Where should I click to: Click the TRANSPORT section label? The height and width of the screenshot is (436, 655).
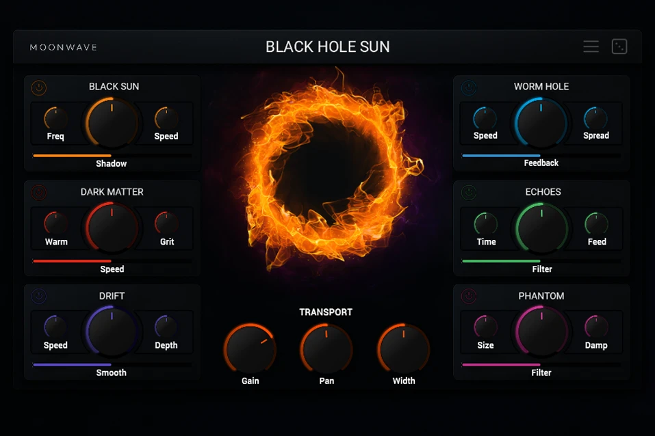click(326, 312)
